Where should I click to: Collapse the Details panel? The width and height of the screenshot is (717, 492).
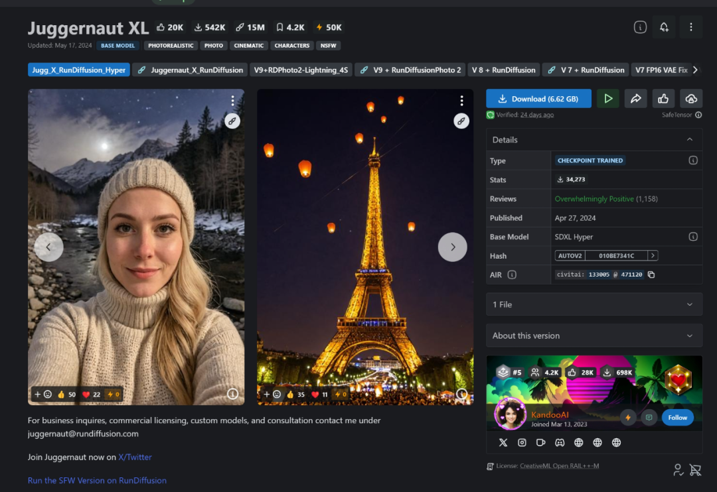click(x=689, y=140)
